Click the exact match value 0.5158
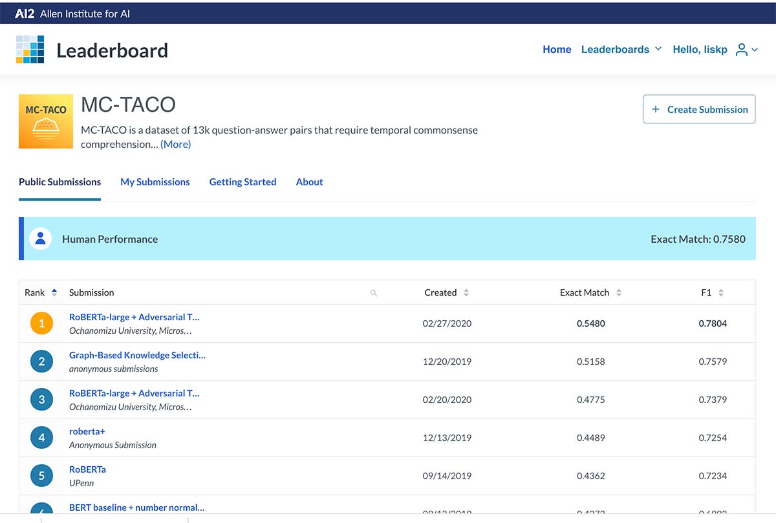 (591, 362)
